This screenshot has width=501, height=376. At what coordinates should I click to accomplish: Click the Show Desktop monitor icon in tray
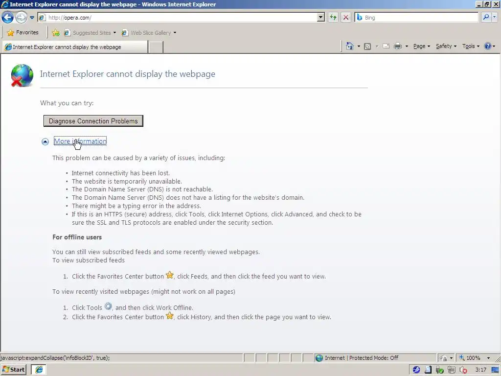point(495,370)
